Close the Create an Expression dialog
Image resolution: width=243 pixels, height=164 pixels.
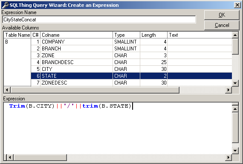click(x=237, y=5)
